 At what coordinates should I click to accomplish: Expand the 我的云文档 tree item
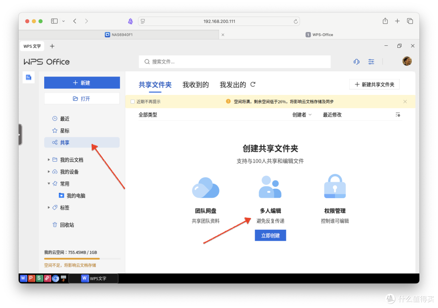click(x=49, y=159)
